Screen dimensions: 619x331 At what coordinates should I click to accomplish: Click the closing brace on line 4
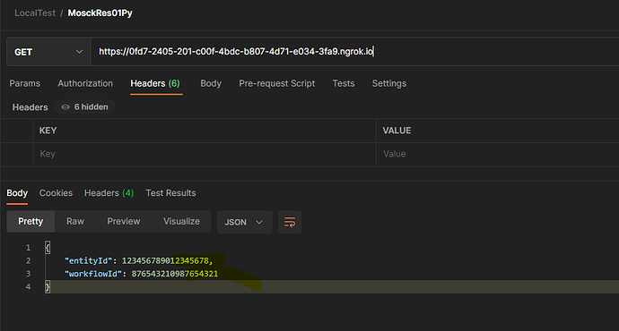48,286
